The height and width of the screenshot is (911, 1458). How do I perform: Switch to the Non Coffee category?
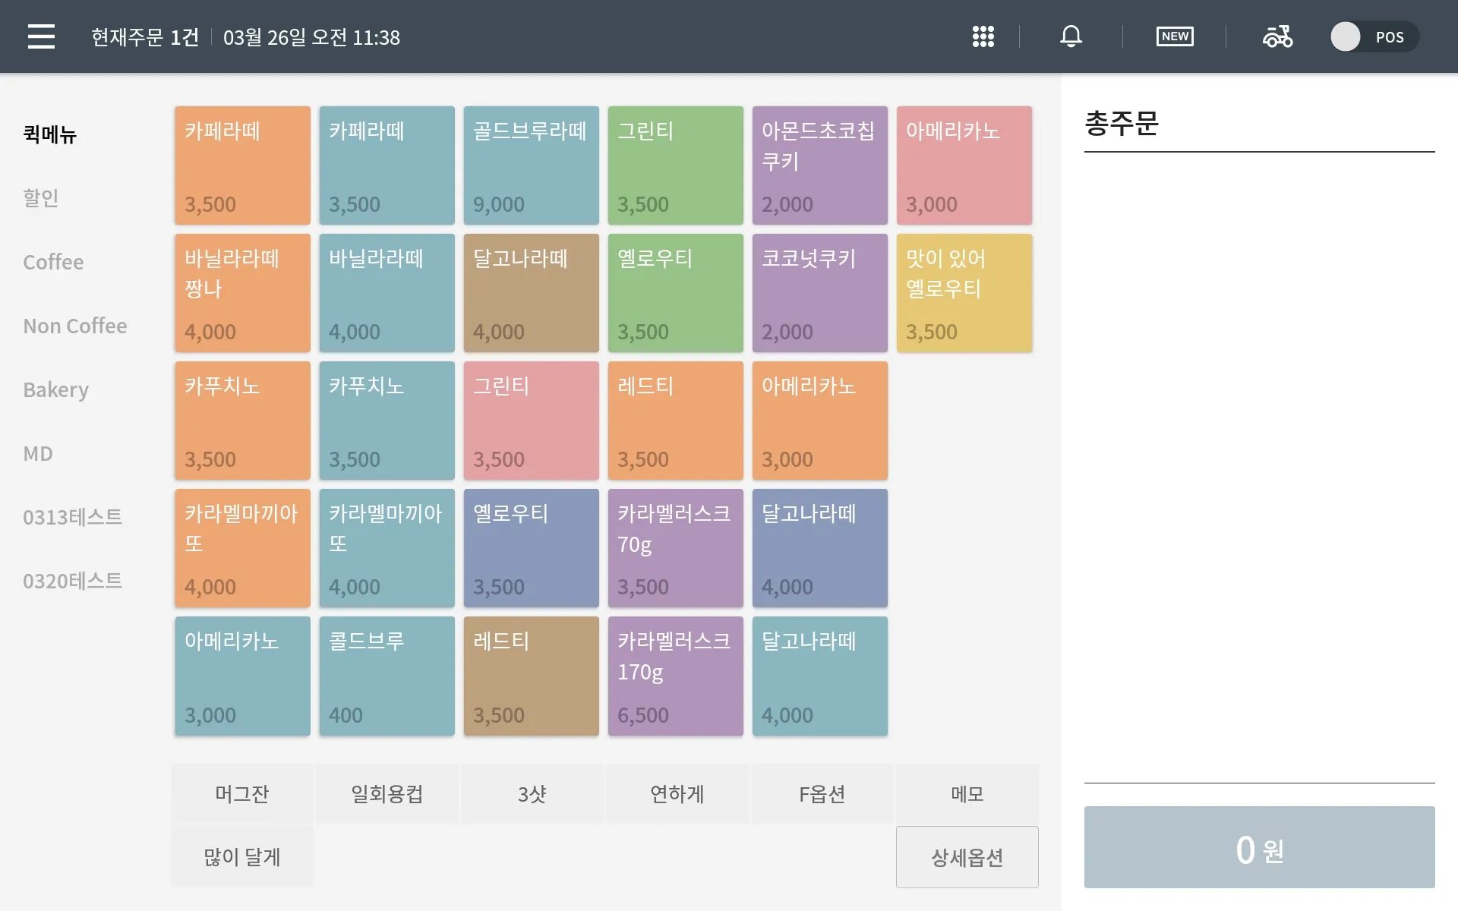coord(74,326)
